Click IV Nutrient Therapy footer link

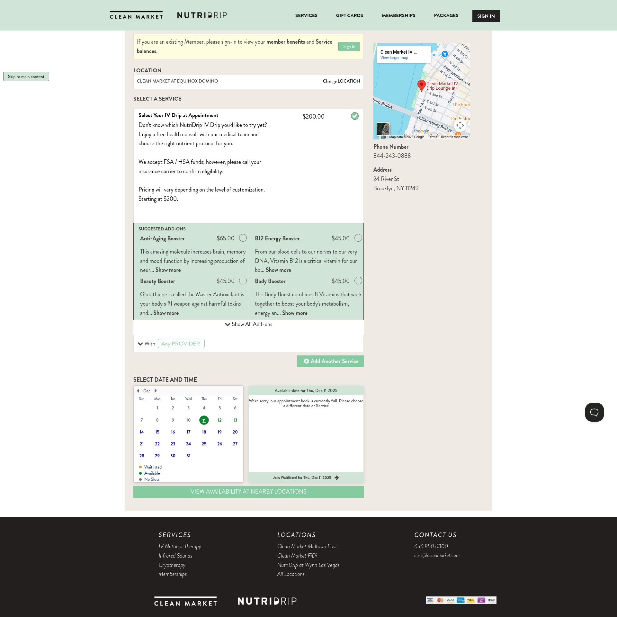tap(180, 546)
